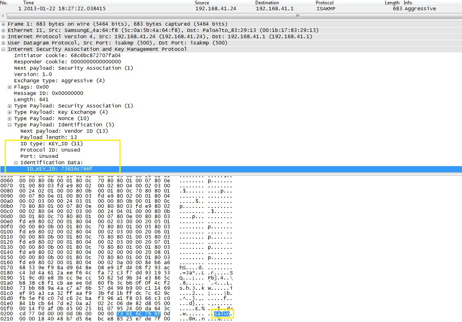Select packet 1 in the packet list

(x=231, y=9)
